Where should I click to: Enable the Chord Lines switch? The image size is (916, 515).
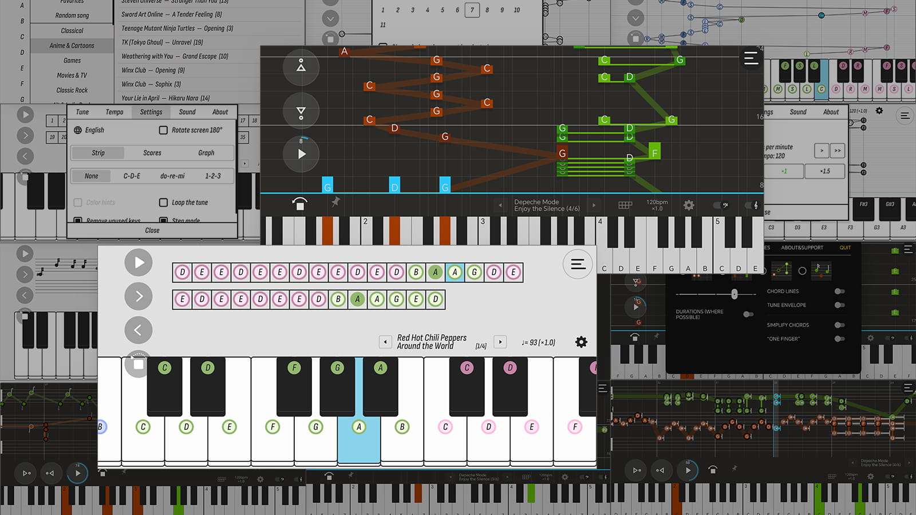[840, 291]
